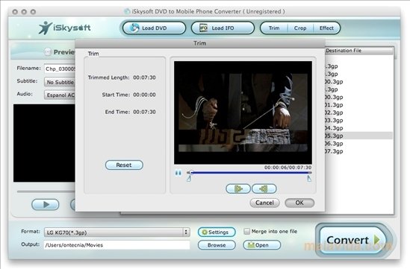The height and width of the screenshot is (269, 410).
Task: Start conversion with the Convert button
Action: tap(352, 240)
